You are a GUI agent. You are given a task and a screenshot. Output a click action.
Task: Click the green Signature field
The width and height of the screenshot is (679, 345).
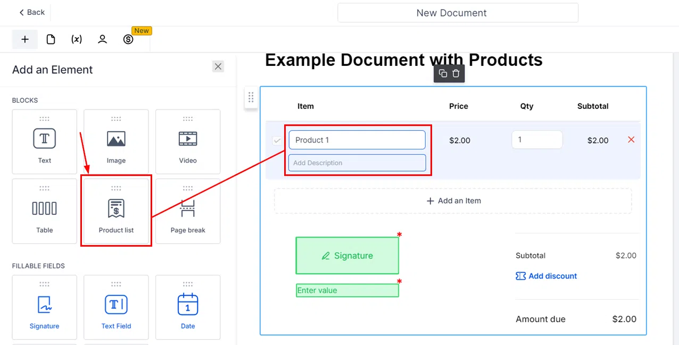pyautogui.click(x=347, y=256)
